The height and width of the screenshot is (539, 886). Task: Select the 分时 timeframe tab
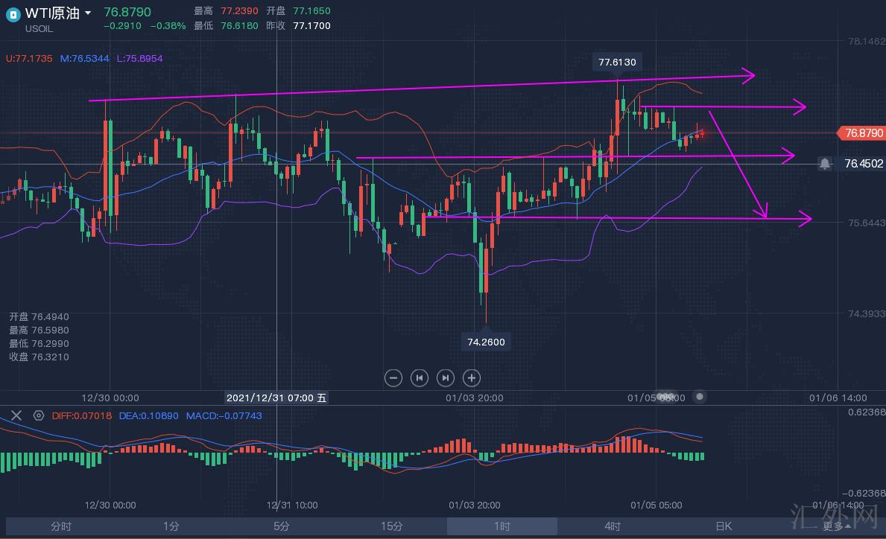[x=61, y=526]
